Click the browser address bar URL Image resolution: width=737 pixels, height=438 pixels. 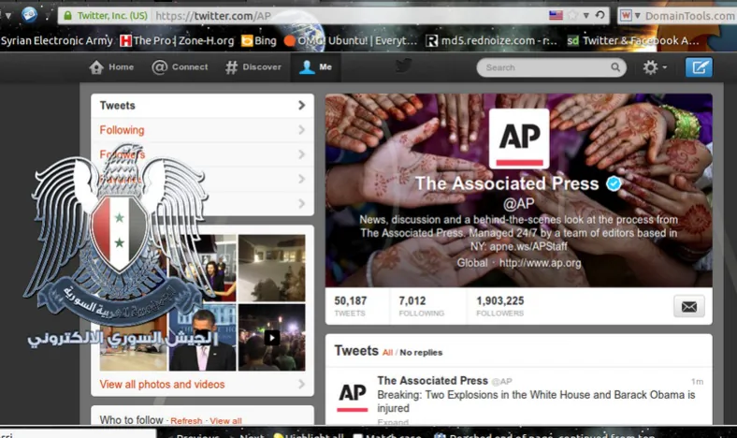(213, 16)
